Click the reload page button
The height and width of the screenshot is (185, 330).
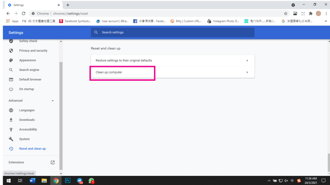pos(24,13)
